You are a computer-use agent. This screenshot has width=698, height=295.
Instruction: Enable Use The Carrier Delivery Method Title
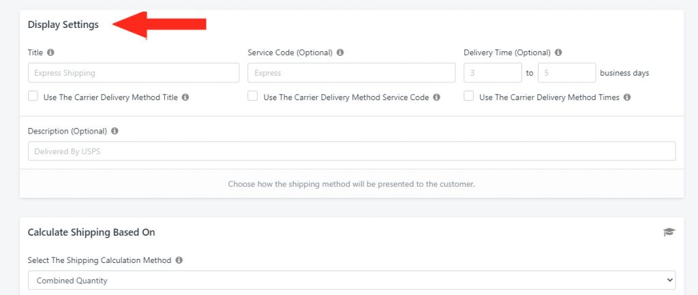click(x=33, y=96)
